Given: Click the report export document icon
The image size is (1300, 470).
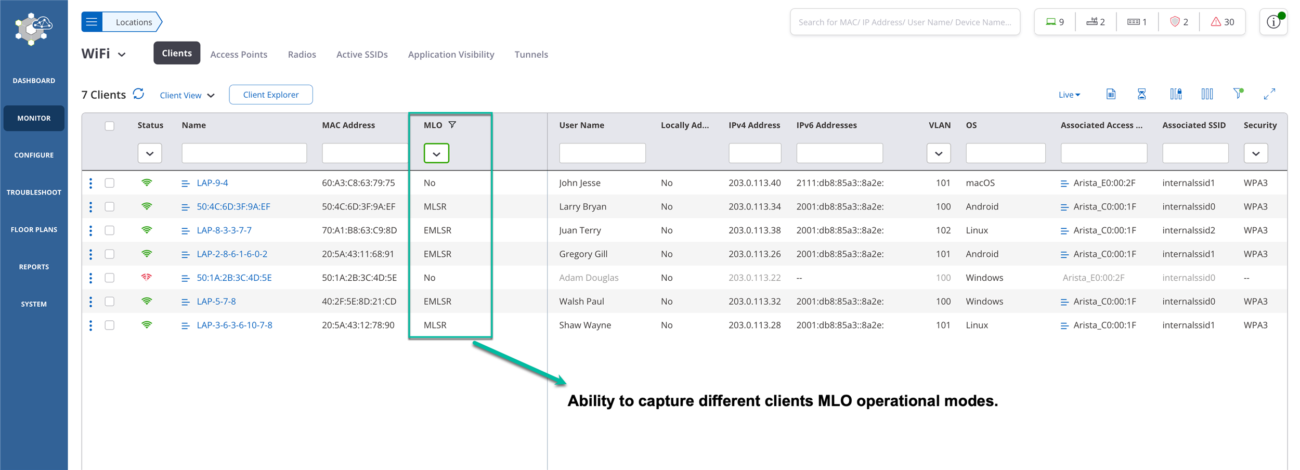Looking at the screenshot, I should click(x=1111, y=94).
